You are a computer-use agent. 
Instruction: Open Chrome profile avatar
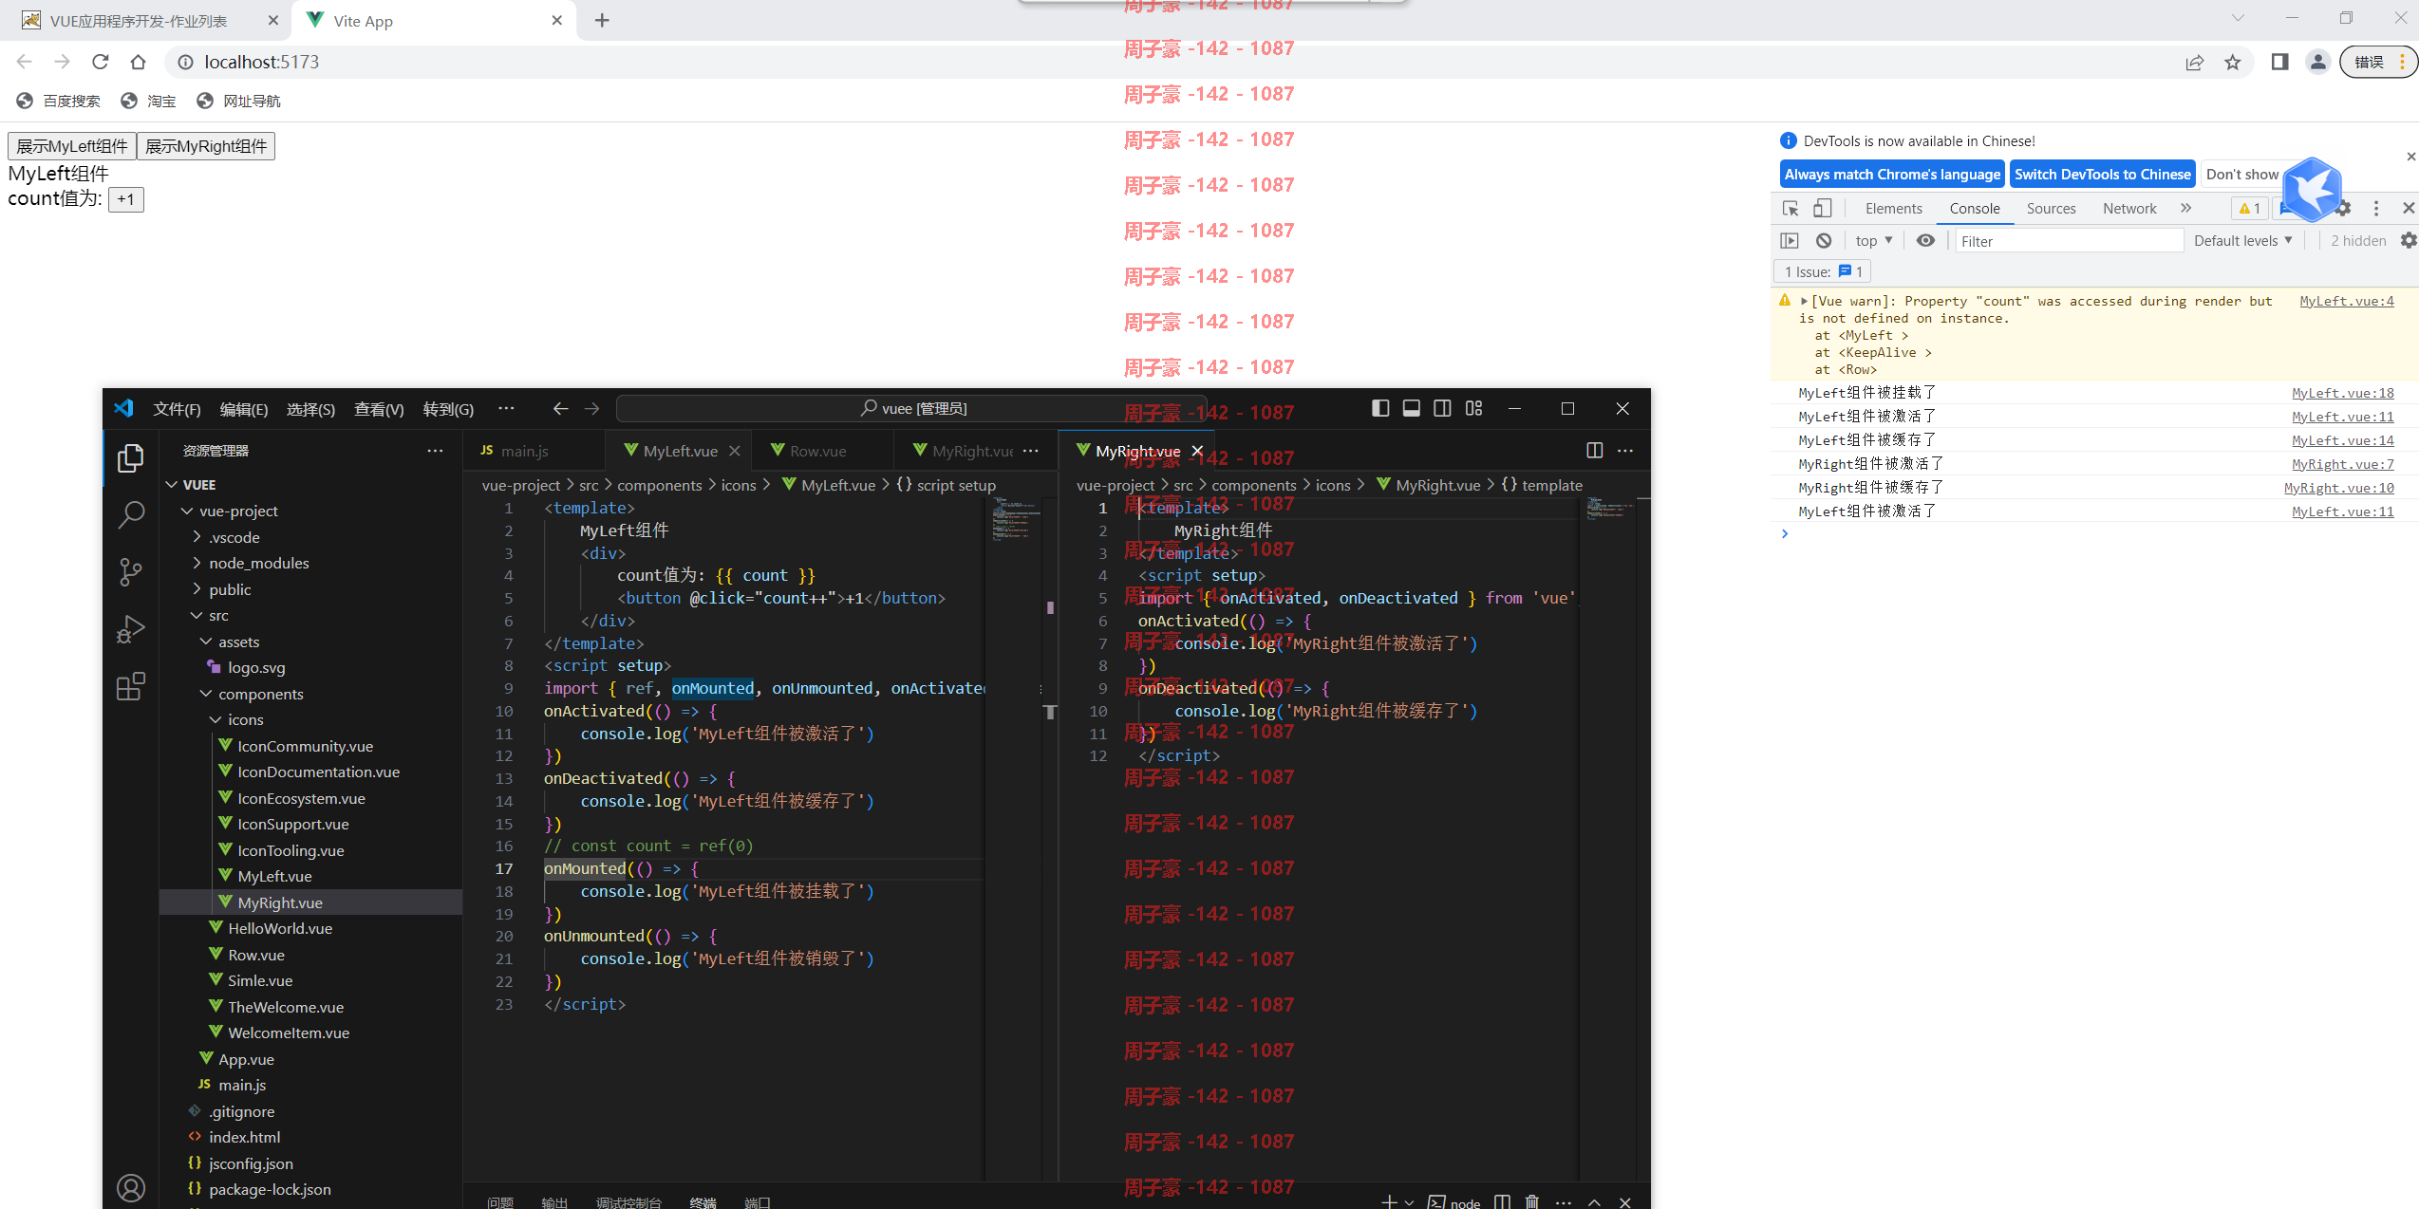2318,62
